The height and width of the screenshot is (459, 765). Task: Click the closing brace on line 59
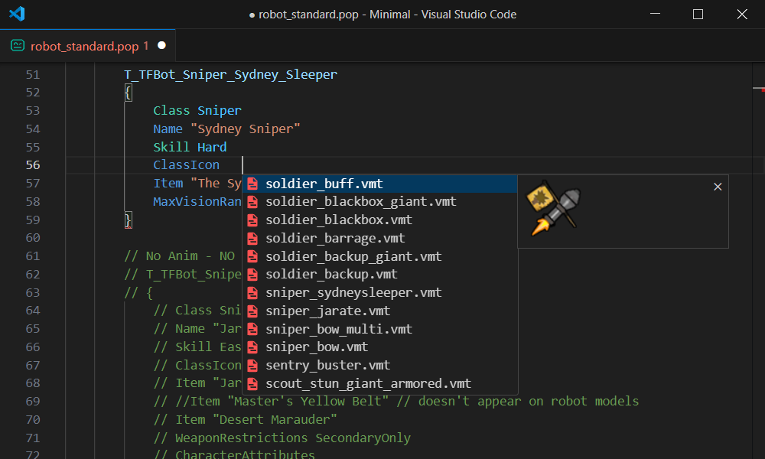coord(128,220)
